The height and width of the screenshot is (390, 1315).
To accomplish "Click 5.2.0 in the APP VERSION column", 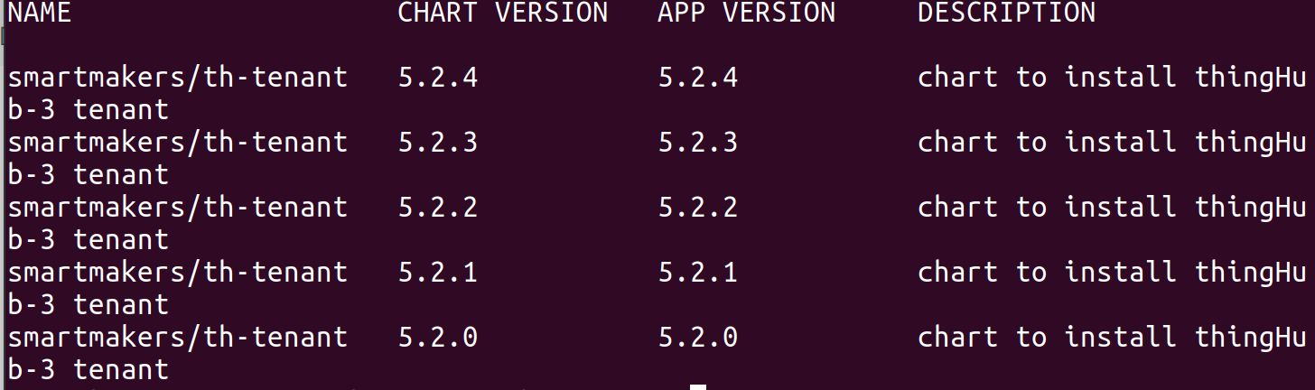I will [x=697, y=338].
